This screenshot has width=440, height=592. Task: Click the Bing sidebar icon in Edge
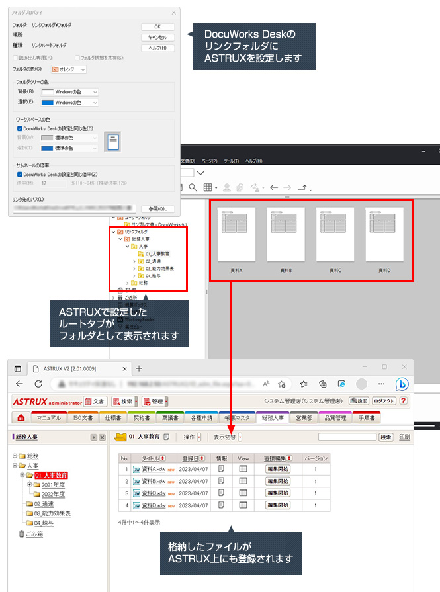pyautogui.click(x=402, y=384)
